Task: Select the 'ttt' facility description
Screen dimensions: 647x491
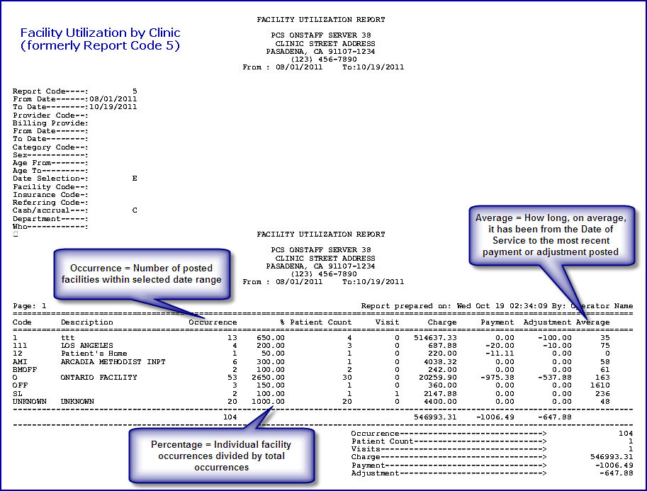Action: click(x=67, y=338)
